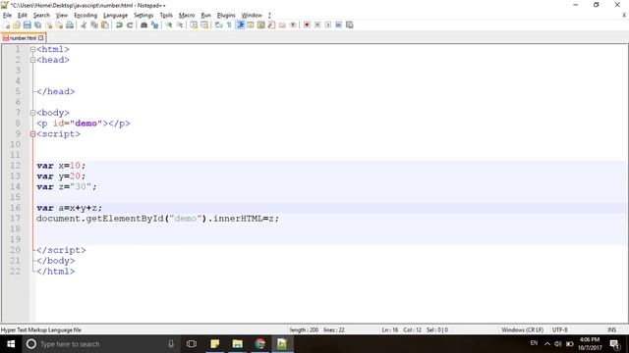Open the Action Center notifications icon
Image resolution: width=629 pixels, height=353 pixels.
pos(615,344)
